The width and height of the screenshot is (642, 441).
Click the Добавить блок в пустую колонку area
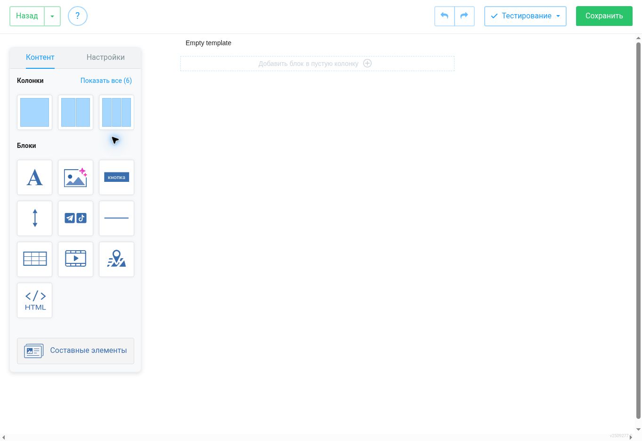317,64
